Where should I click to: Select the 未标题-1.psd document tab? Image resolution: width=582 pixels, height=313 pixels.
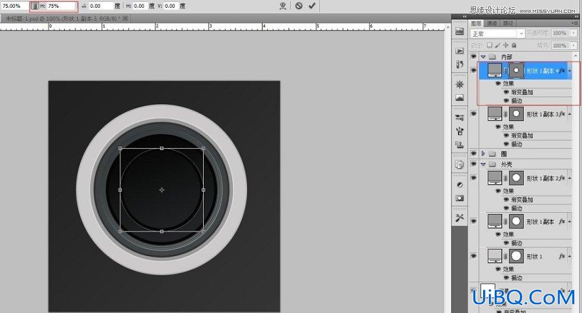(65, 18)
